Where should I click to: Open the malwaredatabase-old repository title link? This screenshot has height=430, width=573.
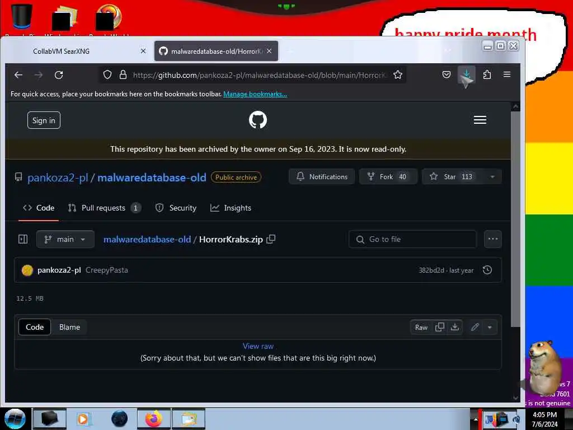pos(152,177)
